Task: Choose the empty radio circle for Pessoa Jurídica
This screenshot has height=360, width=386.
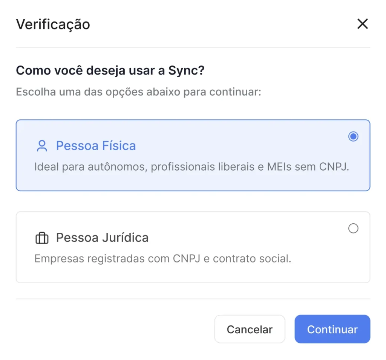Action: [353, 228]
